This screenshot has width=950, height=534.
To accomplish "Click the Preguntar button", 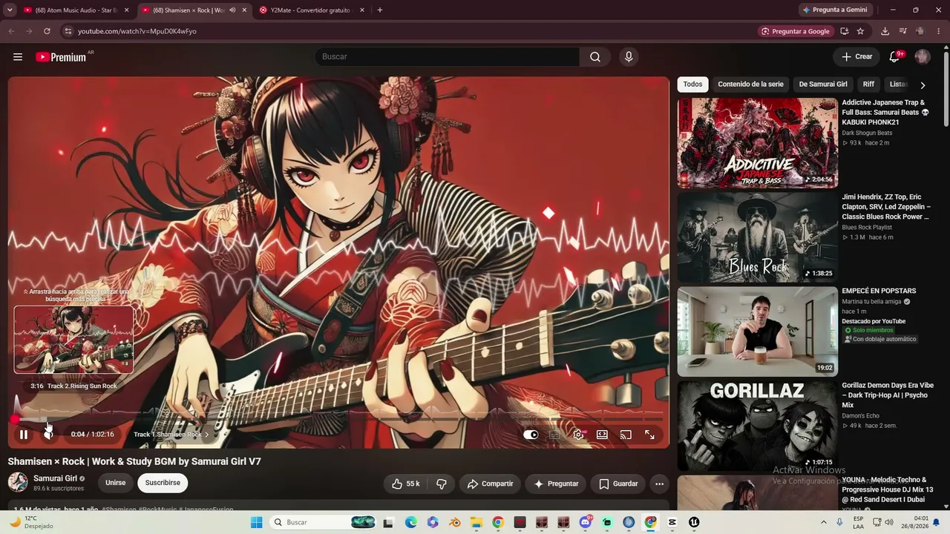I will coord(556,484).
